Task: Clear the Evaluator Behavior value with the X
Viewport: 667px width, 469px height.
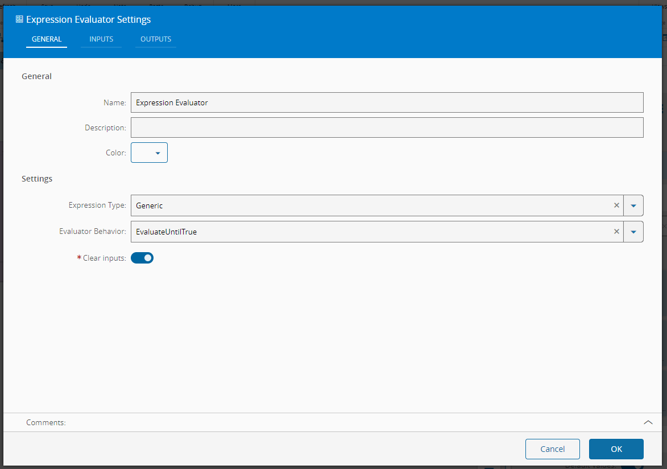Action: pyautogui.click(x=616, y=232)
